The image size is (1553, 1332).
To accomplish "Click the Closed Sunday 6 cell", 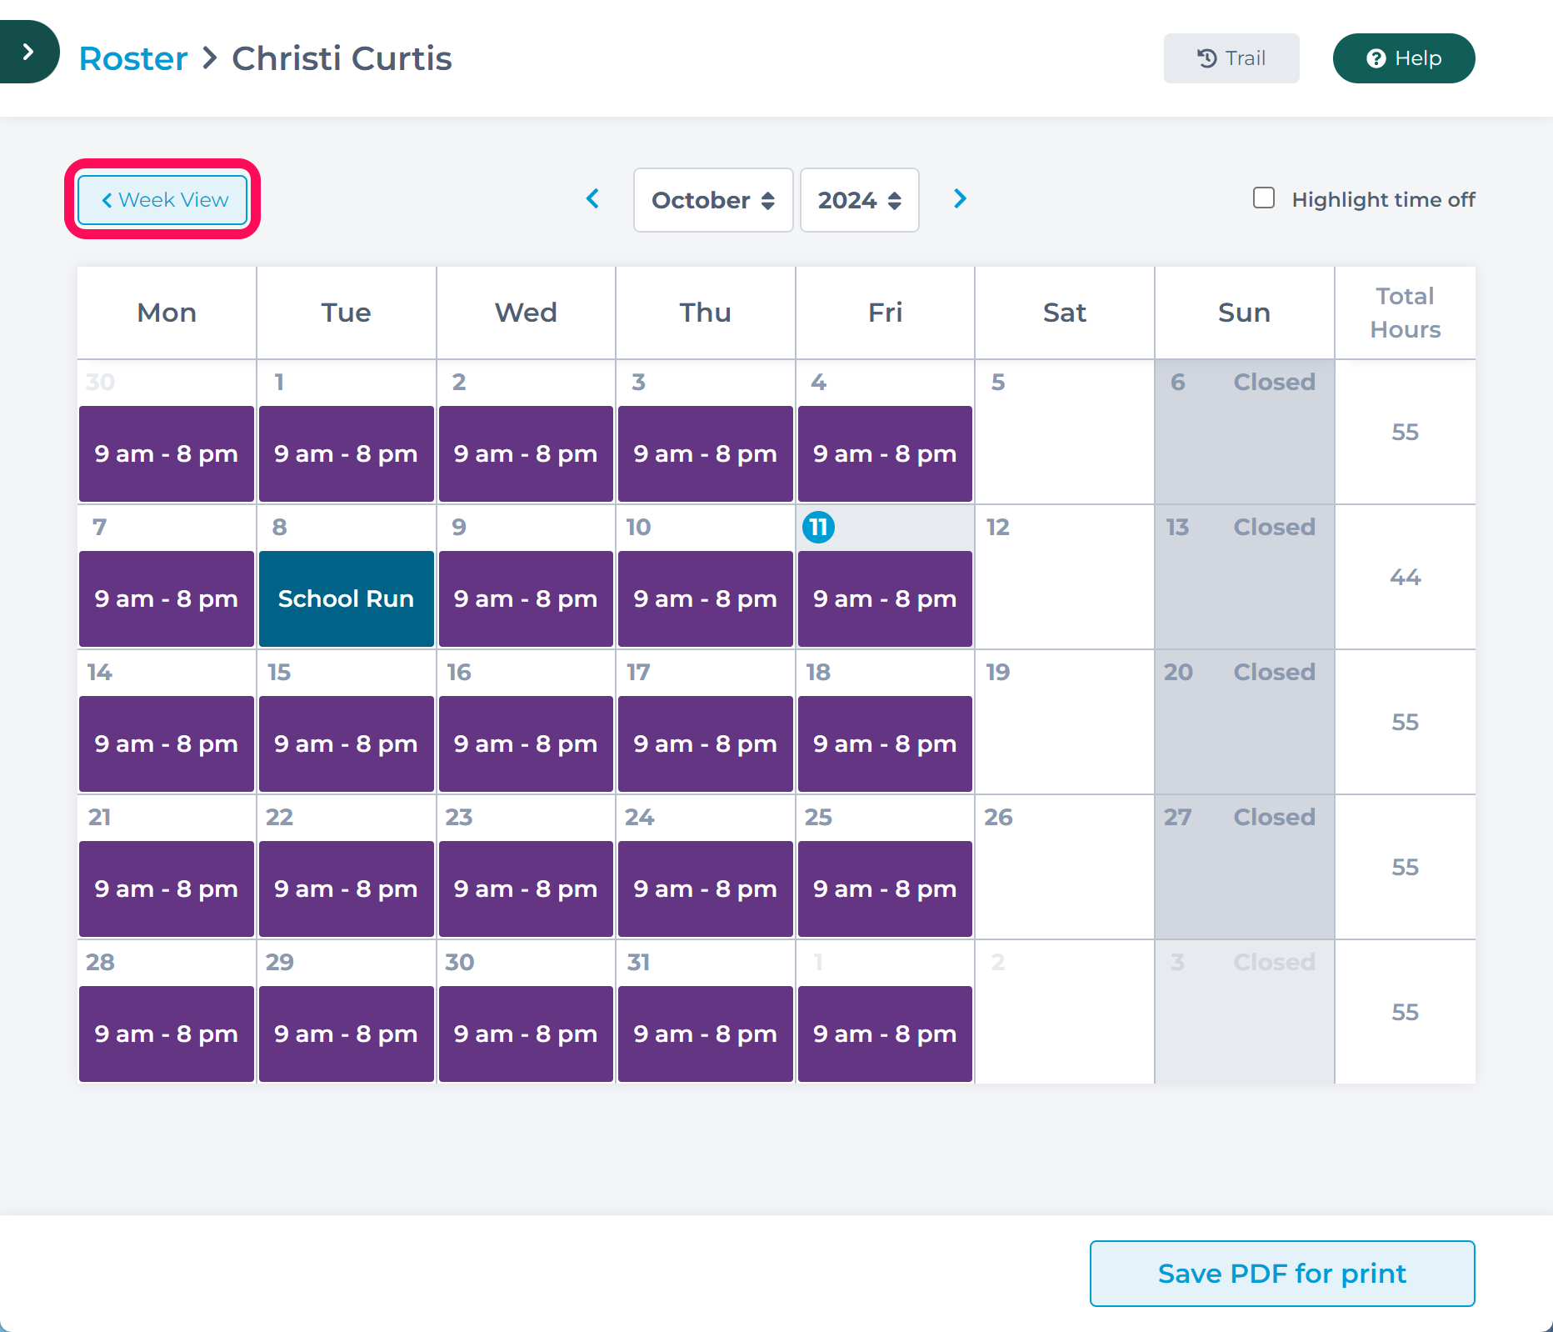I will point(1245,432).
